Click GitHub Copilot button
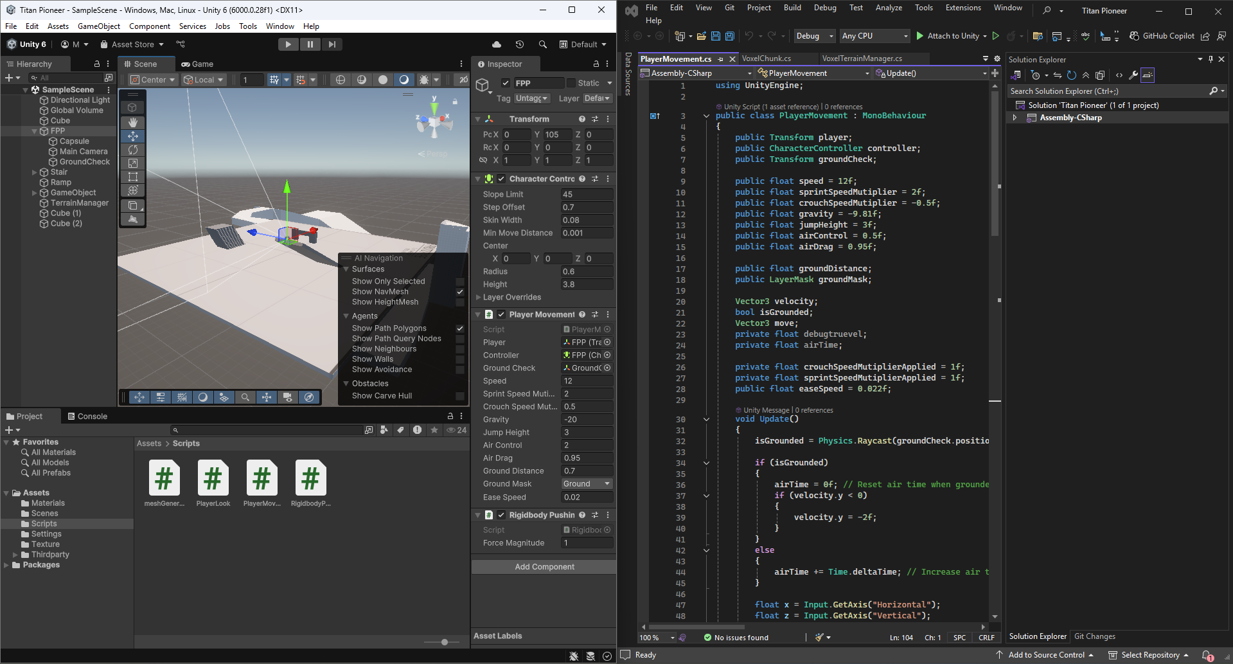The image size is (1233, 664). (1162, 36)
